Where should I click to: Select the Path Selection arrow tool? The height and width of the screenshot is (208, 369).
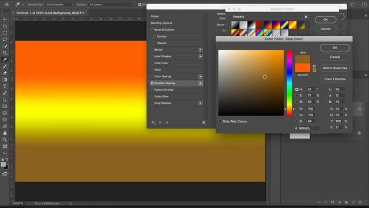[5, 99]
